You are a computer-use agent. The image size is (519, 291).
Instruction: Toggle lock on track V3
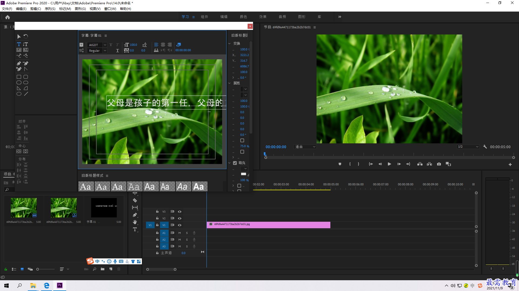tap(157, 212)
